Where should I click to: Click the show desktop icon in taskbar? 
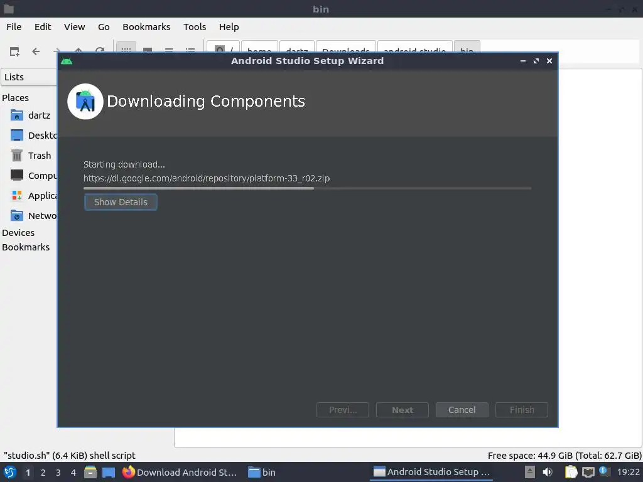point(108,473)
